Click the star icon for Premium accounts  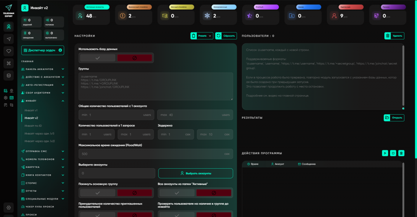coord(249,16)
